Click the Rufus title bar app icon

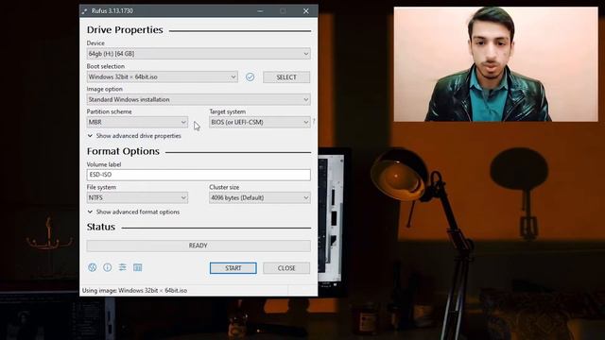[x=84, y=11]
